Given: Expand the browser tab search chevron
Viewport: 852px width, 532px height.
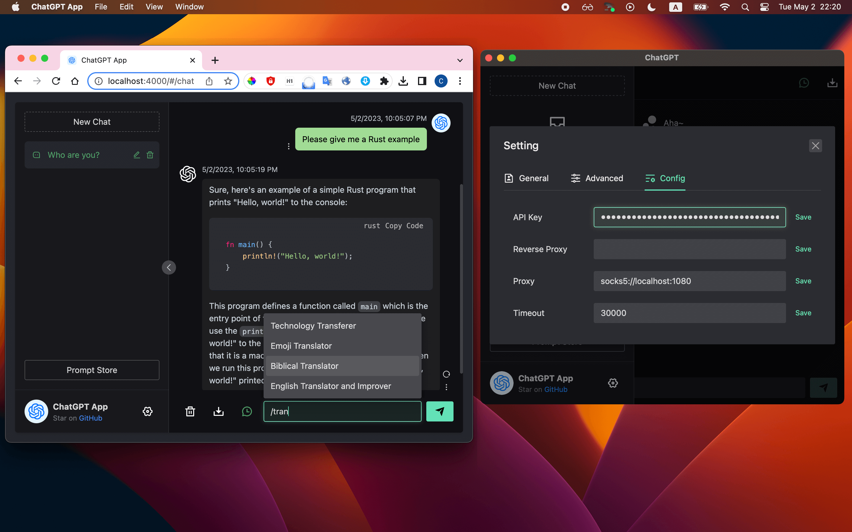Looking at the screenshot, I should click(x=460, y=60).
